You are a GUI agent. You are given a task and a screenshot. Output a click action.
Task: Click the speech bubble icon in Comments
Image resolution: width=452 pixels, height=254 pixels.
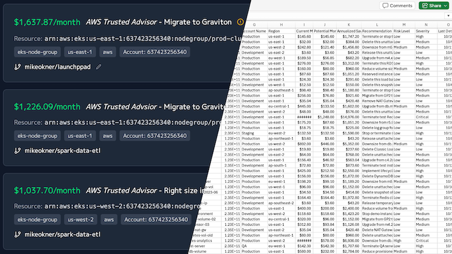click(x=386, y=6)
